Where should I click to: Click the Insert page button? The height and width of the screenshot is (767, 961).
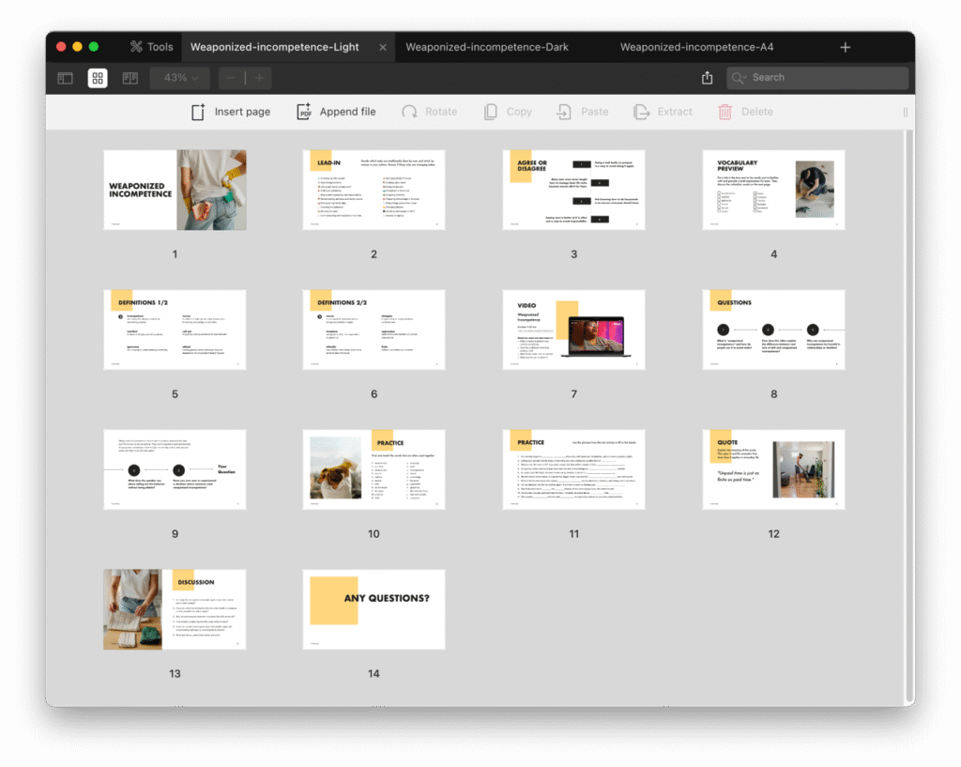coord(231,112)
